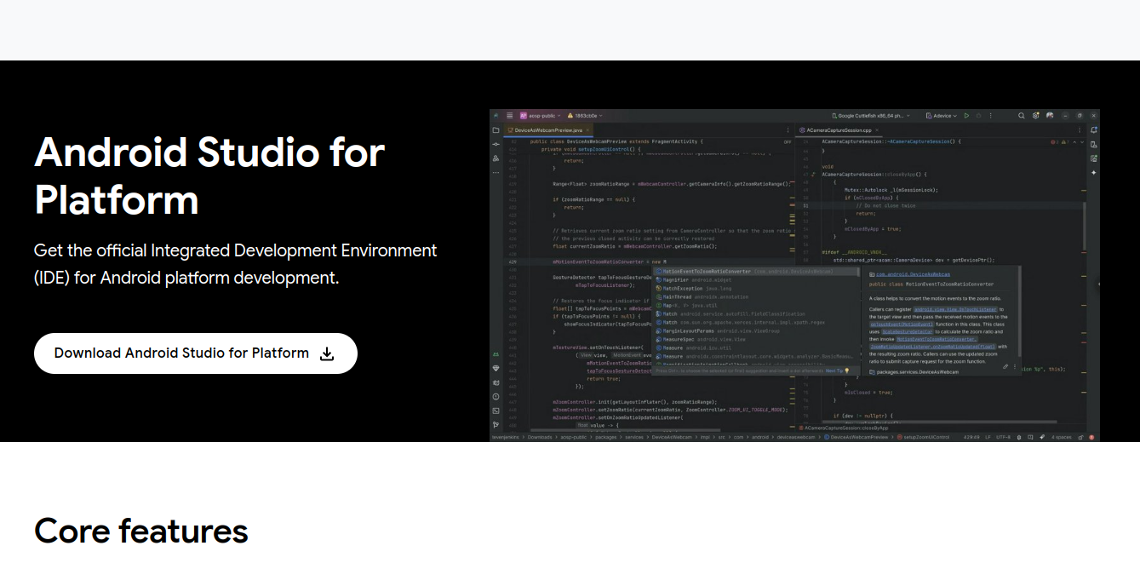The image size is (1140, 586).
Task: Open the Git branch icon at sidebar bottom
Action: coord(496,424)
